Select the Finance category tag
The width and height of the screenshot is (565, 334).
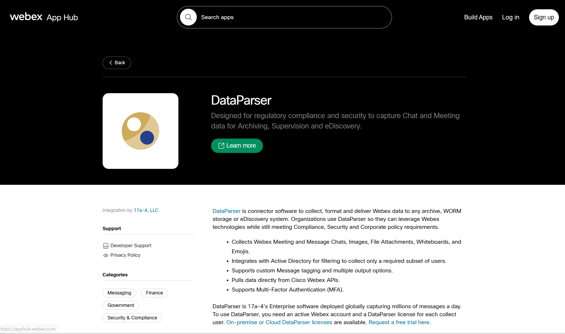(x=154, y=293)
